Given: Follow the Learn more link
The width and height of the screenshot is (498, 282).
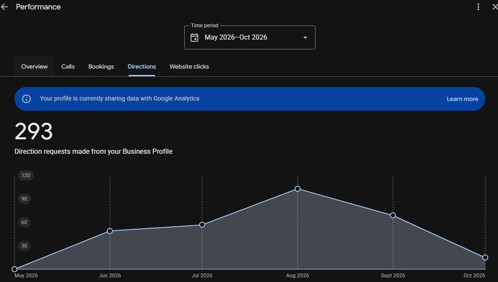Looking at the screenshot, I should [463, 99].
